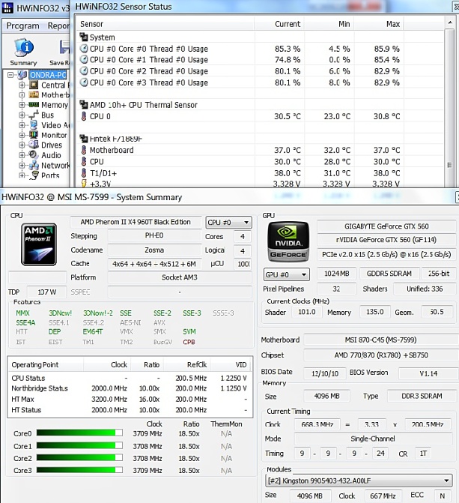The width and height of the screenshot is (459, 503).
Task: Sort by the Sensor column header
Action: pyautogui.click(x=165, y=24)
